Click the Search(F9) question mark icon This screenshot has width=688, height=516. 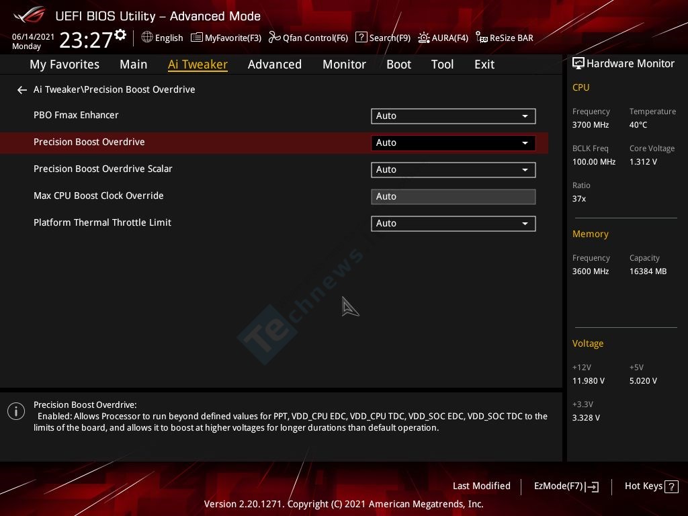361,38
